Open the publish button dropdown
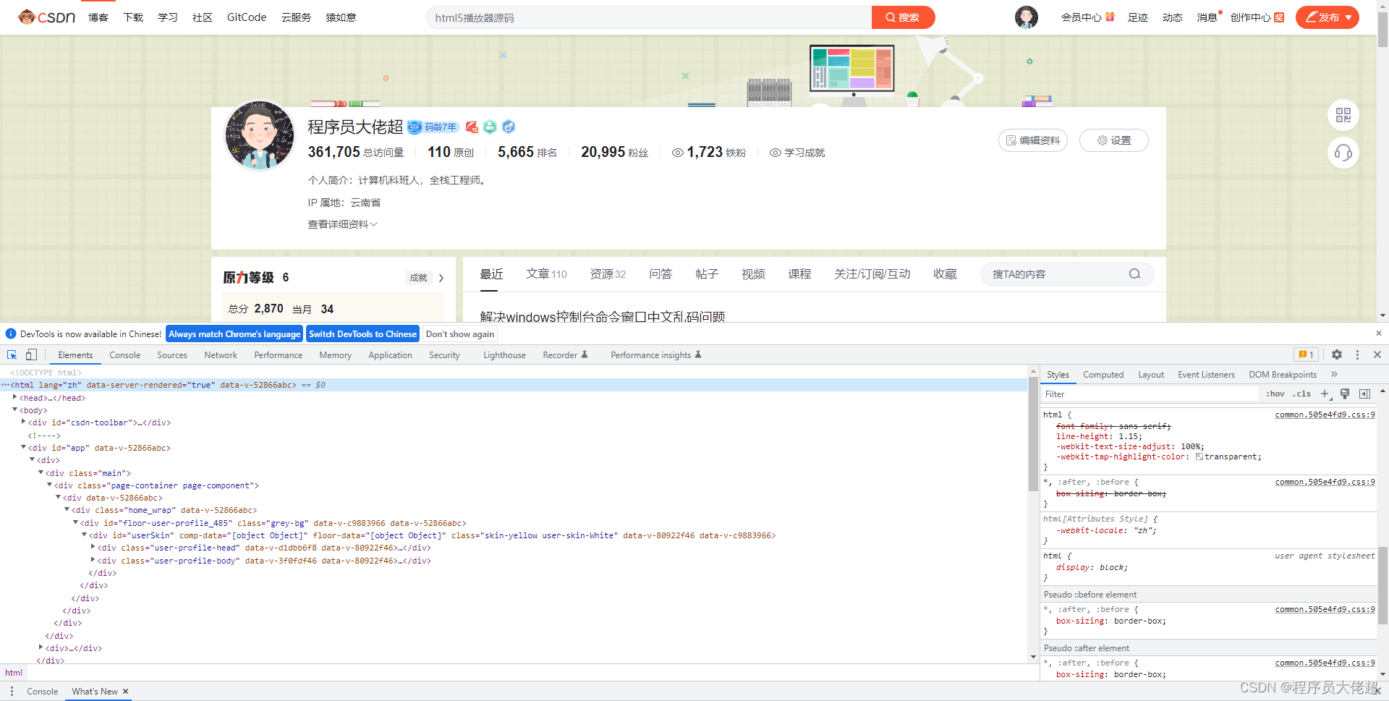This screenshot has height=701, width=1389. click(1349, 17)
